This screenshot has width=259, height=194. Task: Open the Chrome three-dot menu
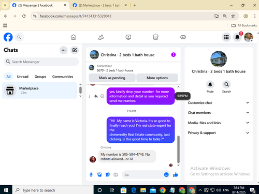[x=255, y=16]
